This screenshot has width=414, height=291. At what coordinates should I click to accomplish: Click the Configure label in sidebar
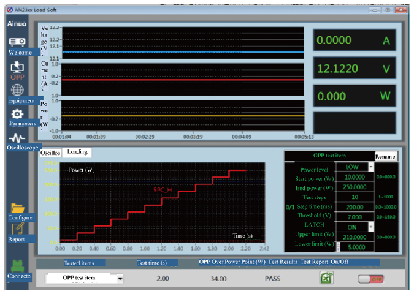pyautogui.click(x=20, y=217)
